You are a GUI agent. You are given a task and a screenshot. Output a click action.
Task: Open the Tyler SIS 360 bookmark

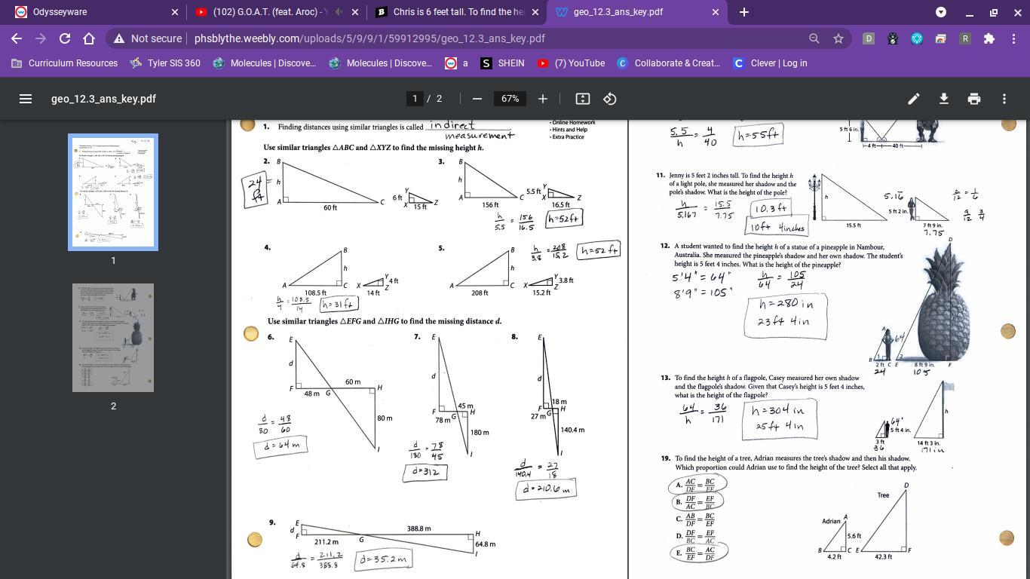click(165, 63)
